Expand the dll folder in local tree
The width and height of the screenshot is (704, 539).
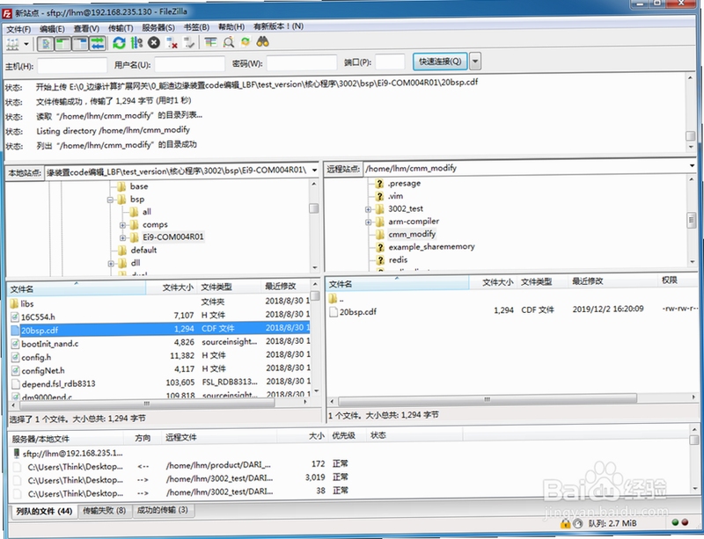click(x=111, y=264)
